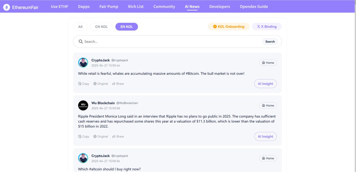Click the 'While retail is fearful' post text
356x172 pixels.
pyautogui.click(x=161, y=73)
